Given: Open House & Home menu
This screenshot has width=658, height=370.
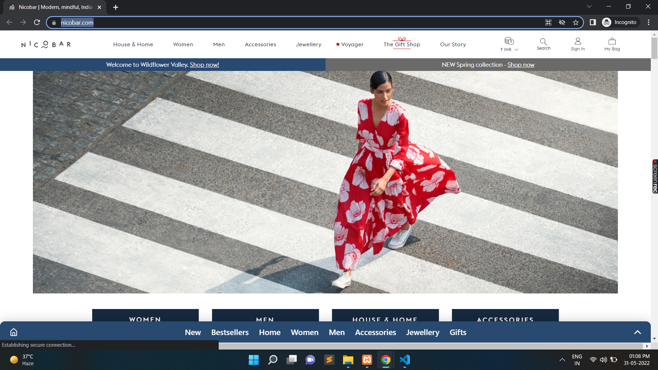Looking at the screenshot, I should (133, 45).
